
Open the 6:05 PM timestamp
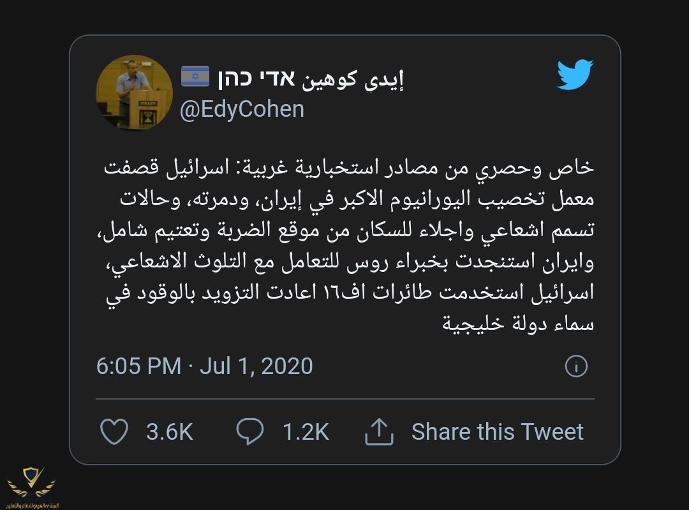click(138, 366)
